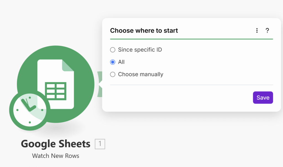
Task: Click the question mark help icon
Action: click(267, 31)
